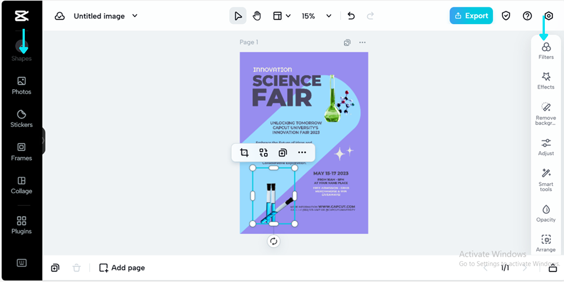Open Smart tools panel
Image resolution: width=564 pixels, height=282 pixels.
[546, 180]
